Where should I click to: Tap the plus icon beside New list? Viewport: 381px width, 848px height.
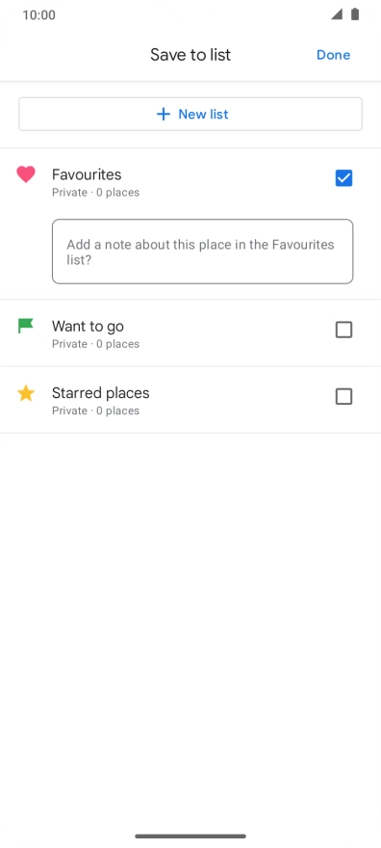(x=163, y=114)
